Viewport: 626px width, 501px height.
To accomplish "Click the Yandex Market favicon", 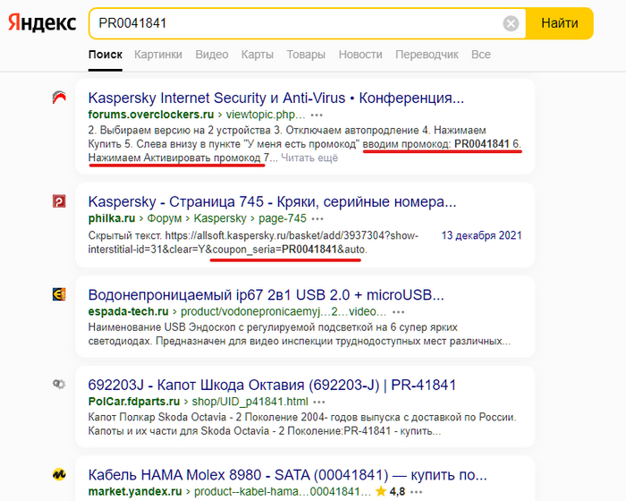I will 59,475.
